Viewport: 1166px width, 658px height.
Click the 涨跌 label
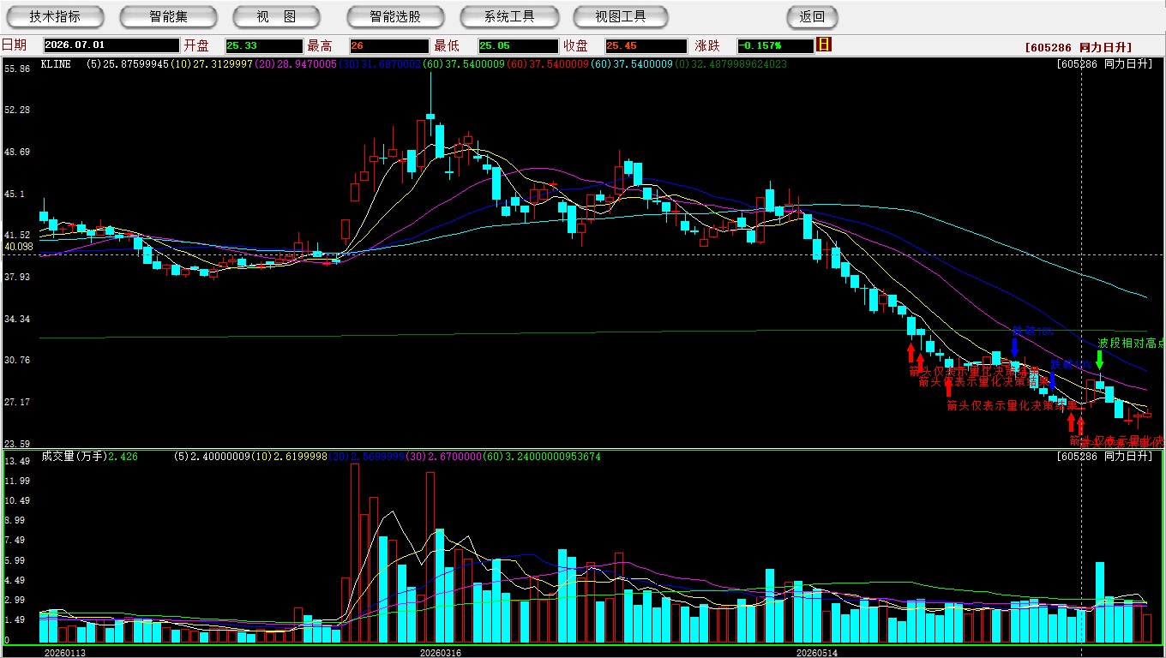pyautogui.click(x=707, y=45)
